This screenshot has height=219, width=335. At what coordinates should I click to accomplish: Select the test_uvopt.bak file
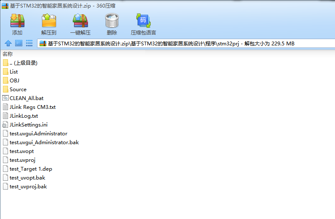[x=24, y=178]
